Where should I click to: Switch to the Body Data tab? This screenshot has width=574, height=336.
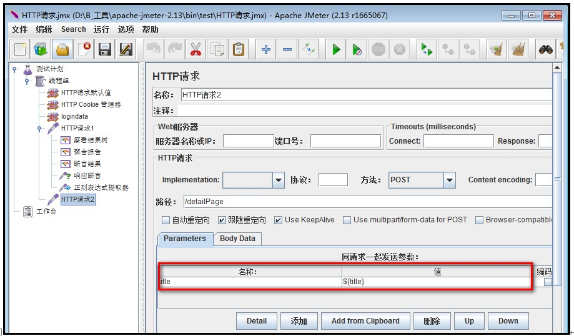237,239
